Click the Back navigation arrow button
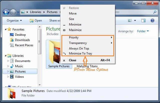The height and width of the screenshot is (103, 160). pos(6,12)
